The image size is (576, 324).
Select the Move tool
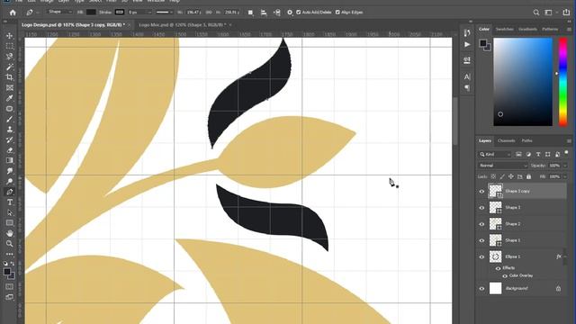(10, 36)
